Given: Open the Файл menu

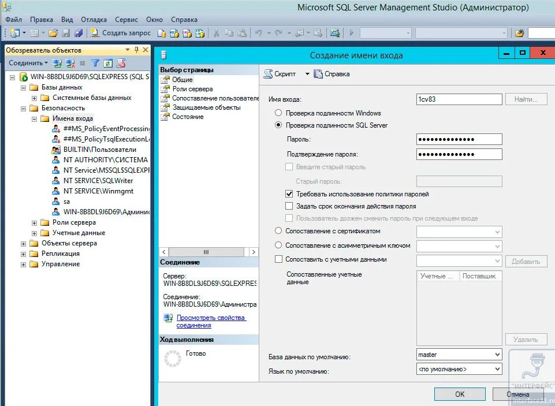Looking at the screenshot, I should pyautogui.click(x=14, y=20).
